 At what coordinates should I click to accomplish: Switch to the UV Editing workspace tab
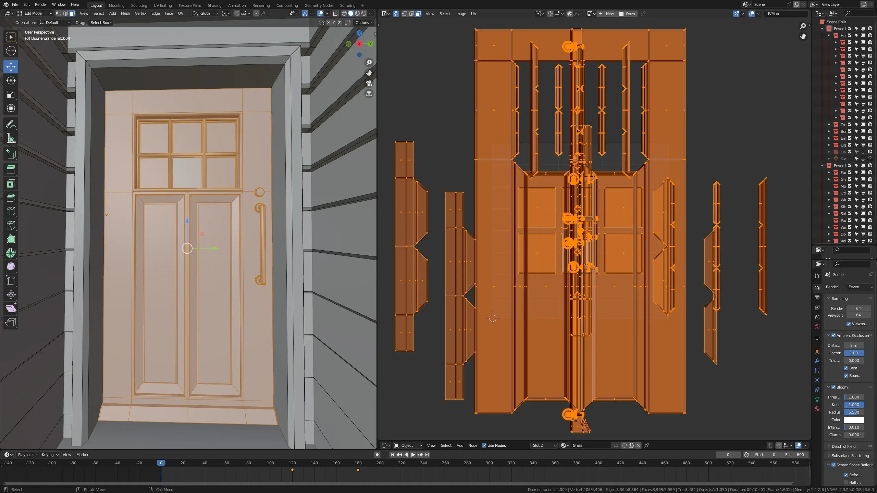coord(162,5)
